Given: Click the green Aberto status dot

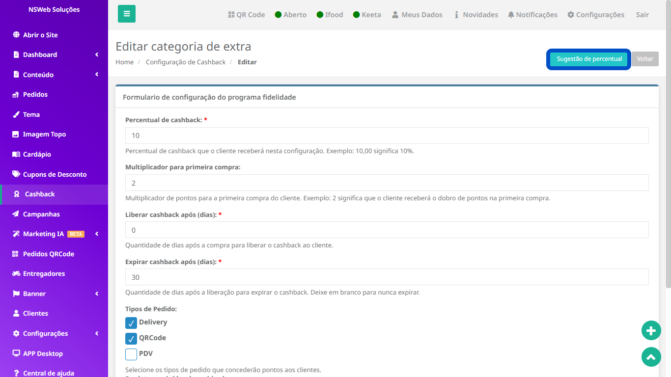Looking at the screenshot, I should coord(278,15).
